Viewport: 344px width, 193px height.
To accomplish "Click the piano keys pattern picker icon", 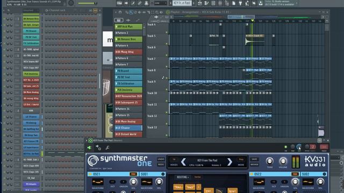I will (x=119, y=20).
